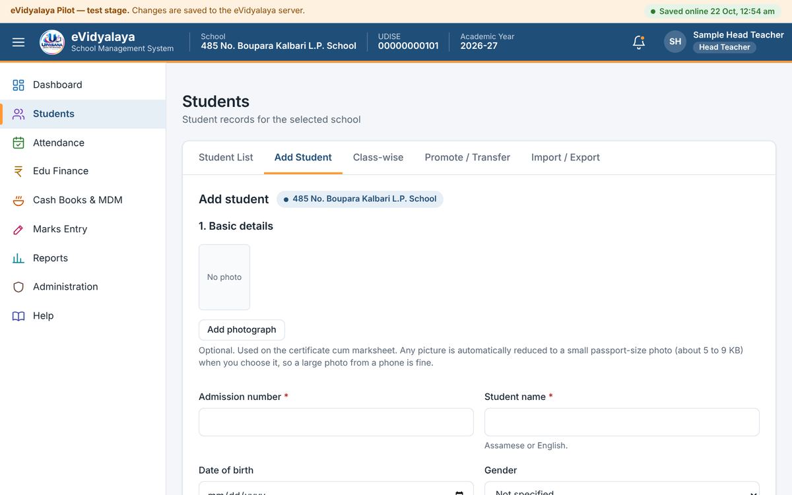Click the 485 No. Boupara school chip
Screen dimensions: 792x495
coord(360,199)
